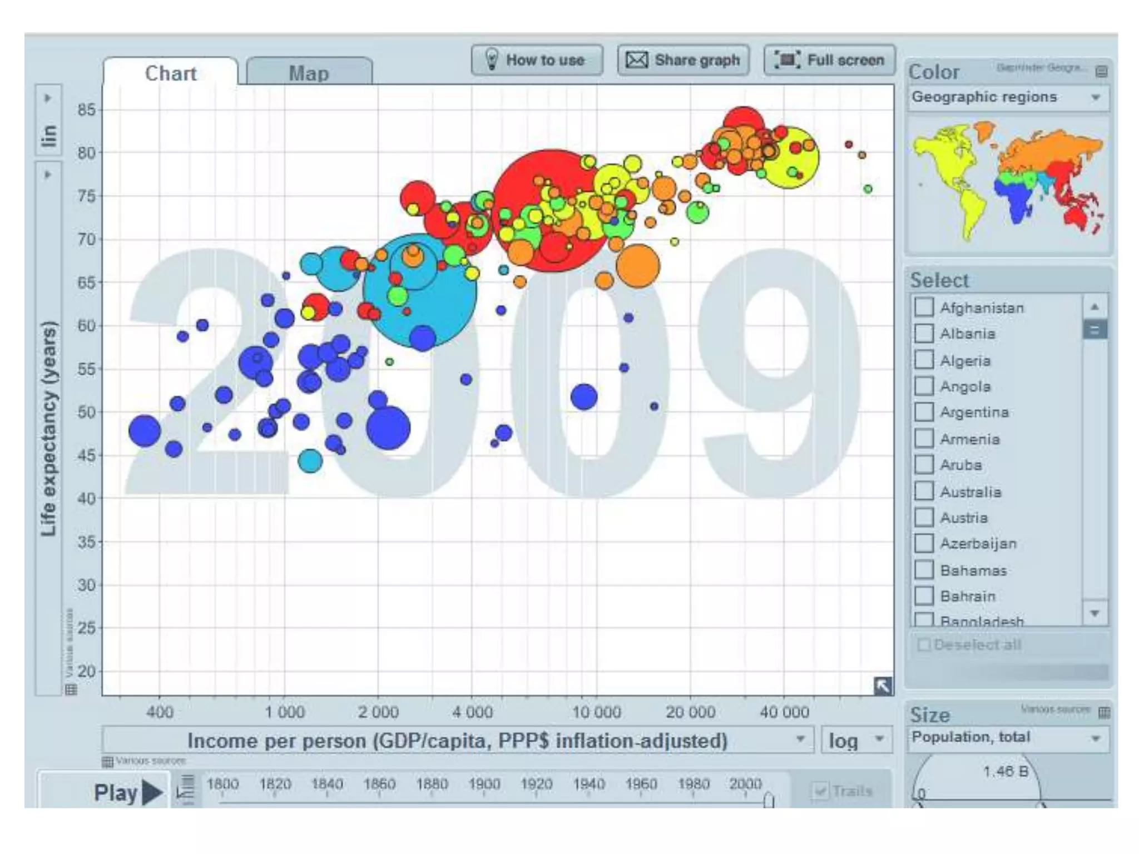Screen dimensions: 1139x854
Task: Open the Geographic regions color dropdown
Action: [x=1095, y=98]
